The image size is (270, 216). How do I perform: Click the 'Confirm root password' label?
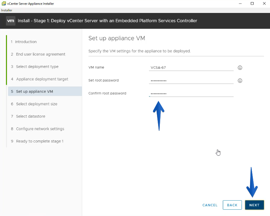click(107, 93)
